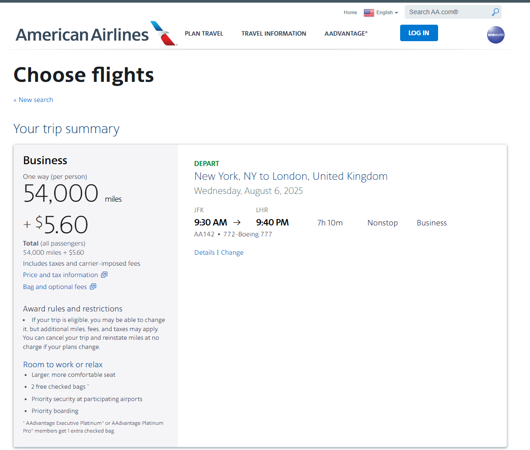The image size is (530, 450).
Task: Go to Home via the header link
Action: pos(350,12)
